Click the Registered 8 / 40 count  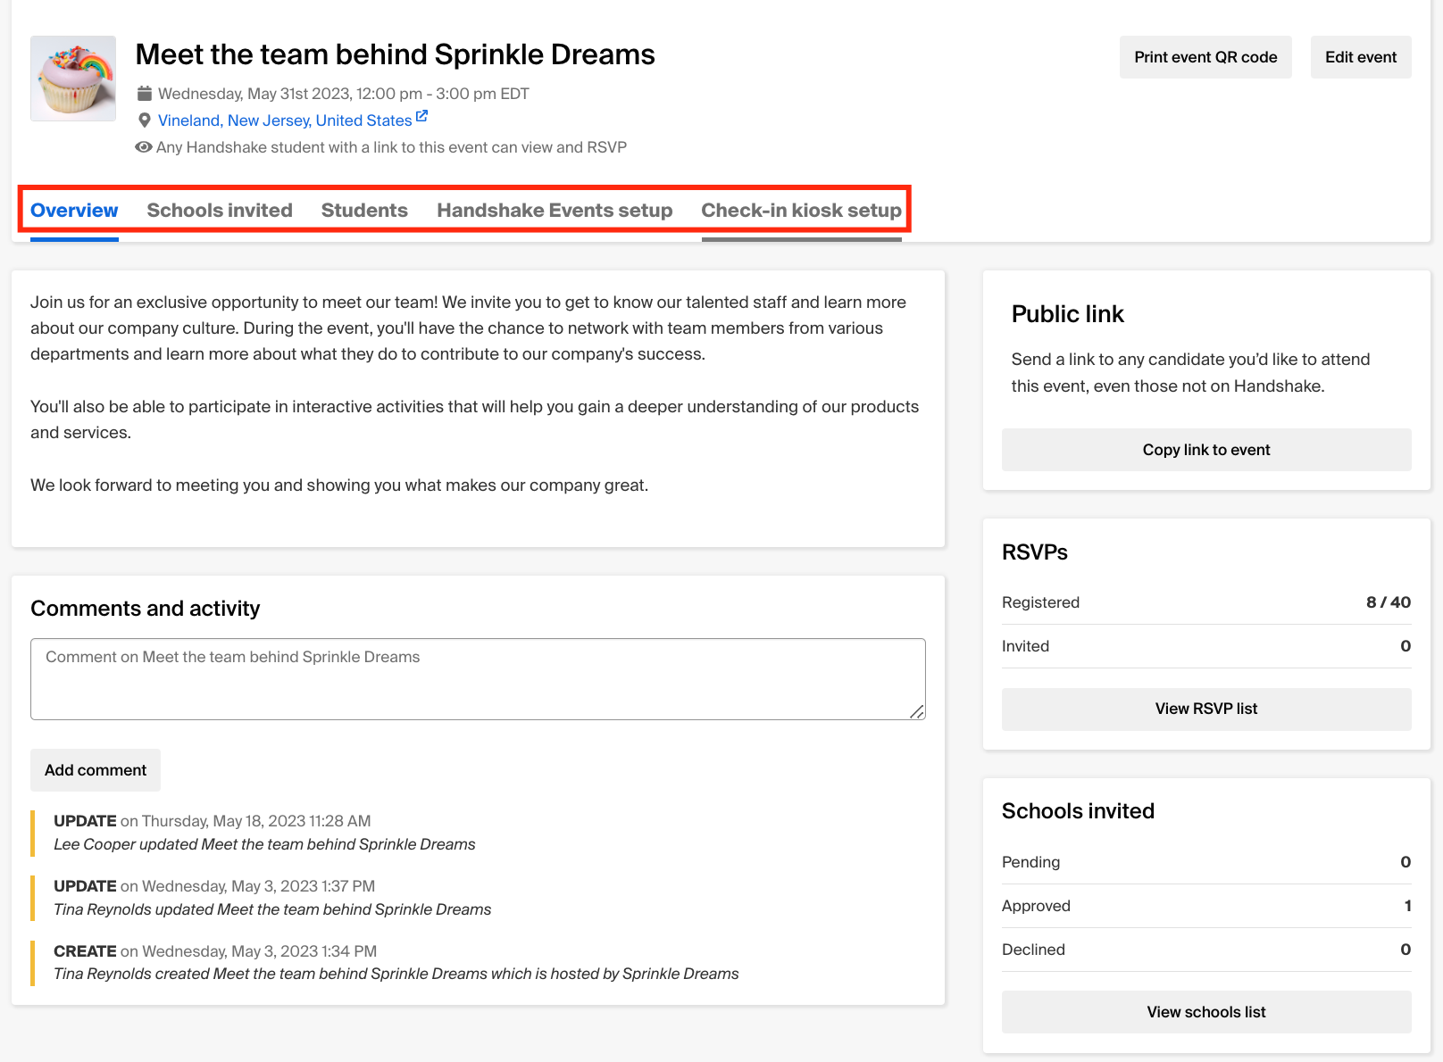coord(1389,602)
